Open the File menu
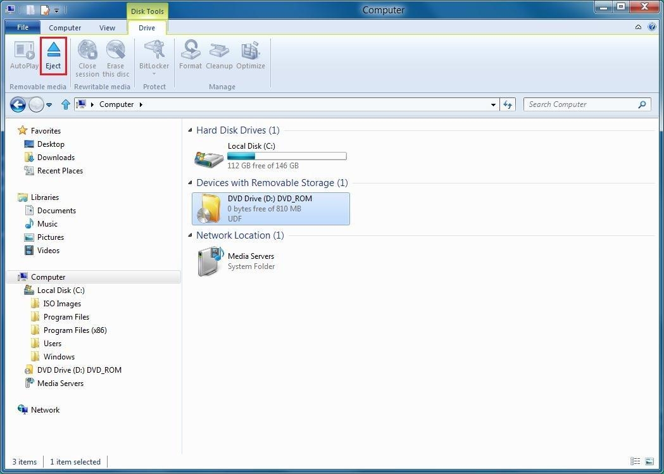The image size is (664, 474). [x=22, y=27]
